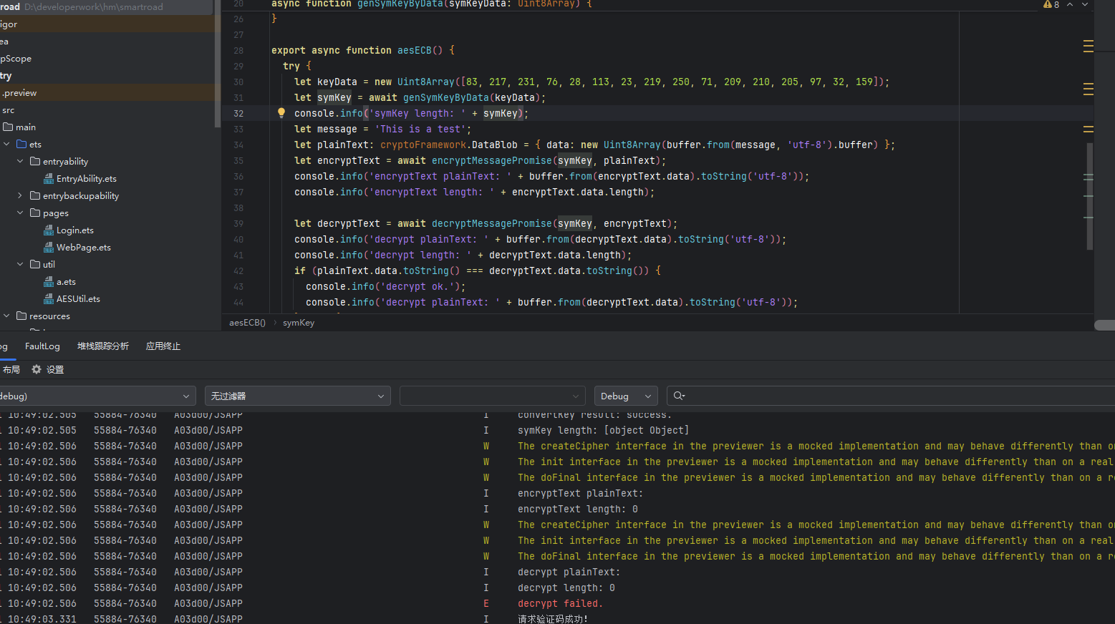Expand the entrybackupability folder node
The height and width of the screenshot is (624, 1115).
[x=20, y=196]
